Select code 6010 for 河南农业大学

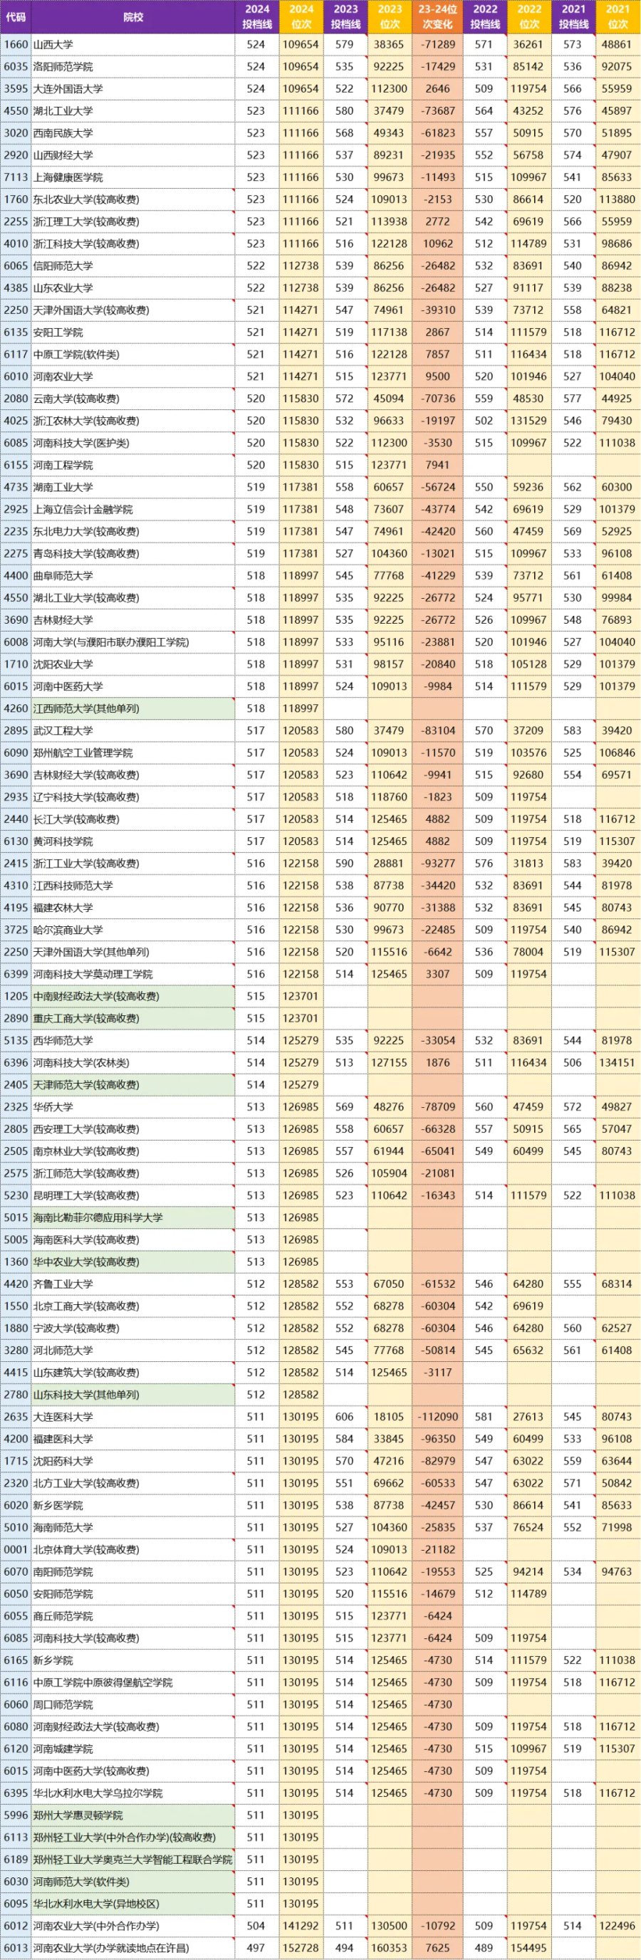click(x=15, y=376)
